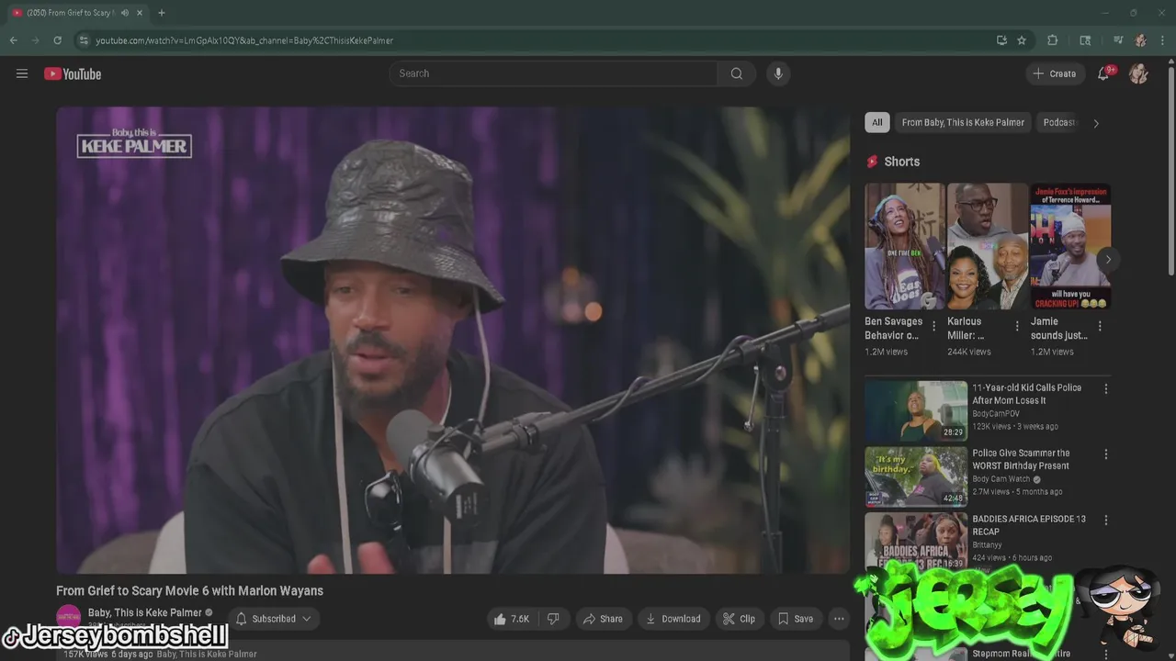Viewport: 1176px width, 661px height.
Task: Click the browser address bar URL
Action: (x=244, y=40)
